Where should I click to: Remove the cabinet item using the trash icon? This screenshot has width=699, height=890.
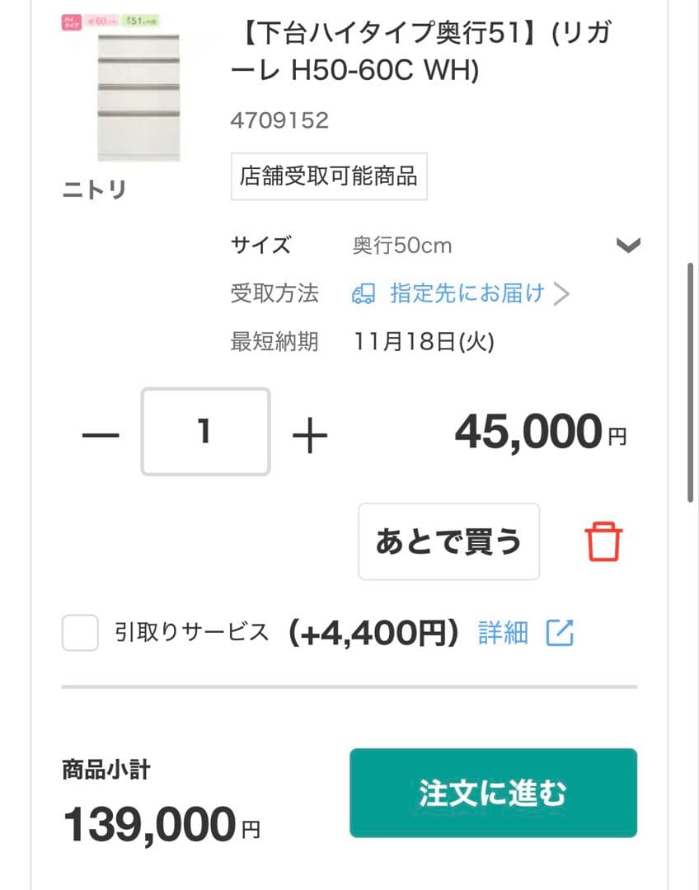(603, 542)
